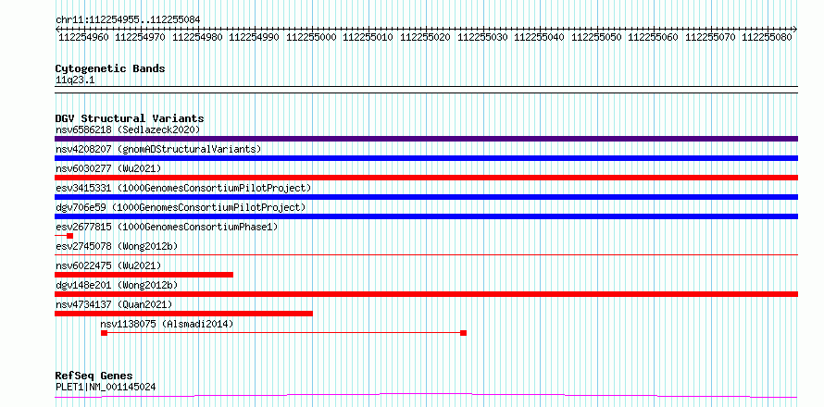Image resolution: width=824 pixels, height=407 pixels.
Task: Click the RefSeq Genes track title
Action: (x=94, y=376)
